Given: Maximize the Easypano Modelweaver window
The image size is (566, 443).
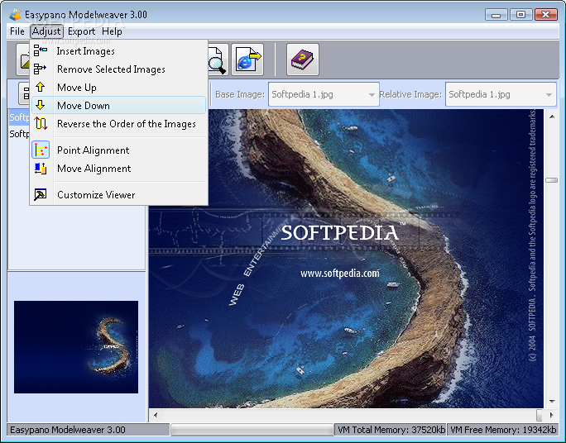Looking at the screenshot, I should (520, 14).
